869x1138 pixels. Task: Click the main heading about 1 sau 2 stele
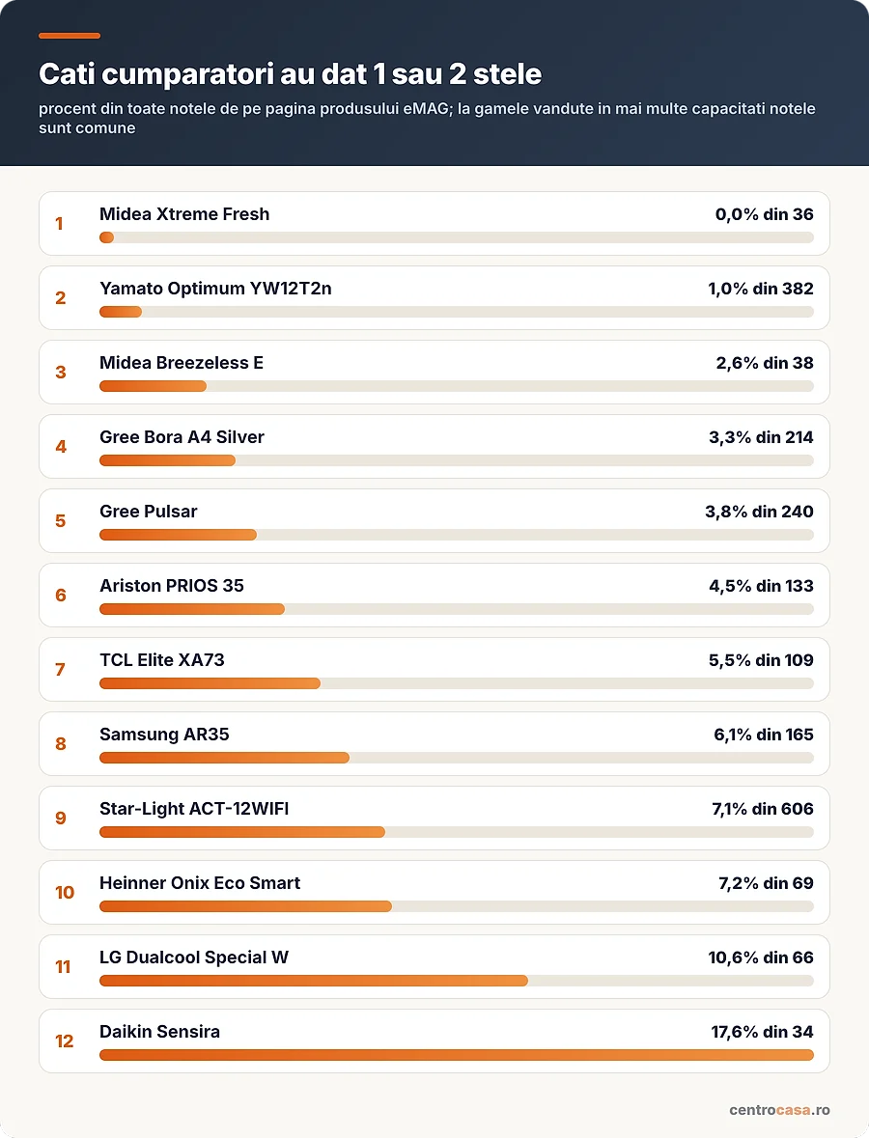pos(291,74)
